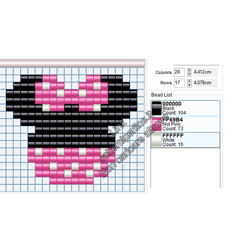This screenshot has width=251, height=251.
Task: Select the Black 000000 color swatch
Action: click(156, 108)
